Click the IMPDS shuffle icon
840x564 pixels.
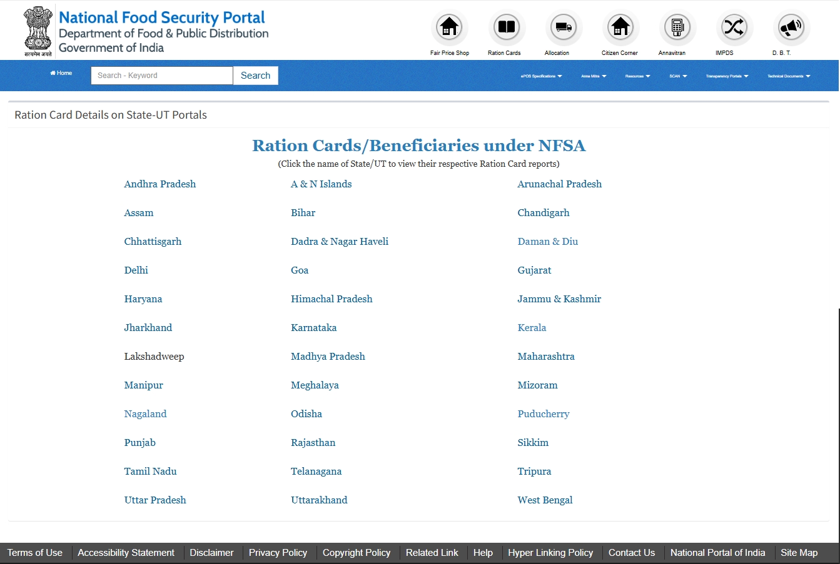point(734,27)
